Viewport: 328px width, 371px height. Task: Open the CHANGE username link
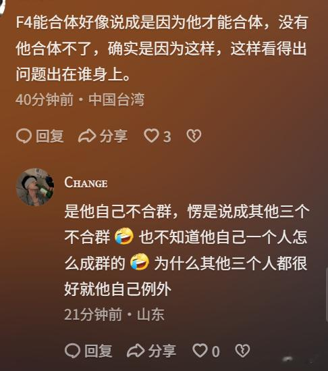86,182
